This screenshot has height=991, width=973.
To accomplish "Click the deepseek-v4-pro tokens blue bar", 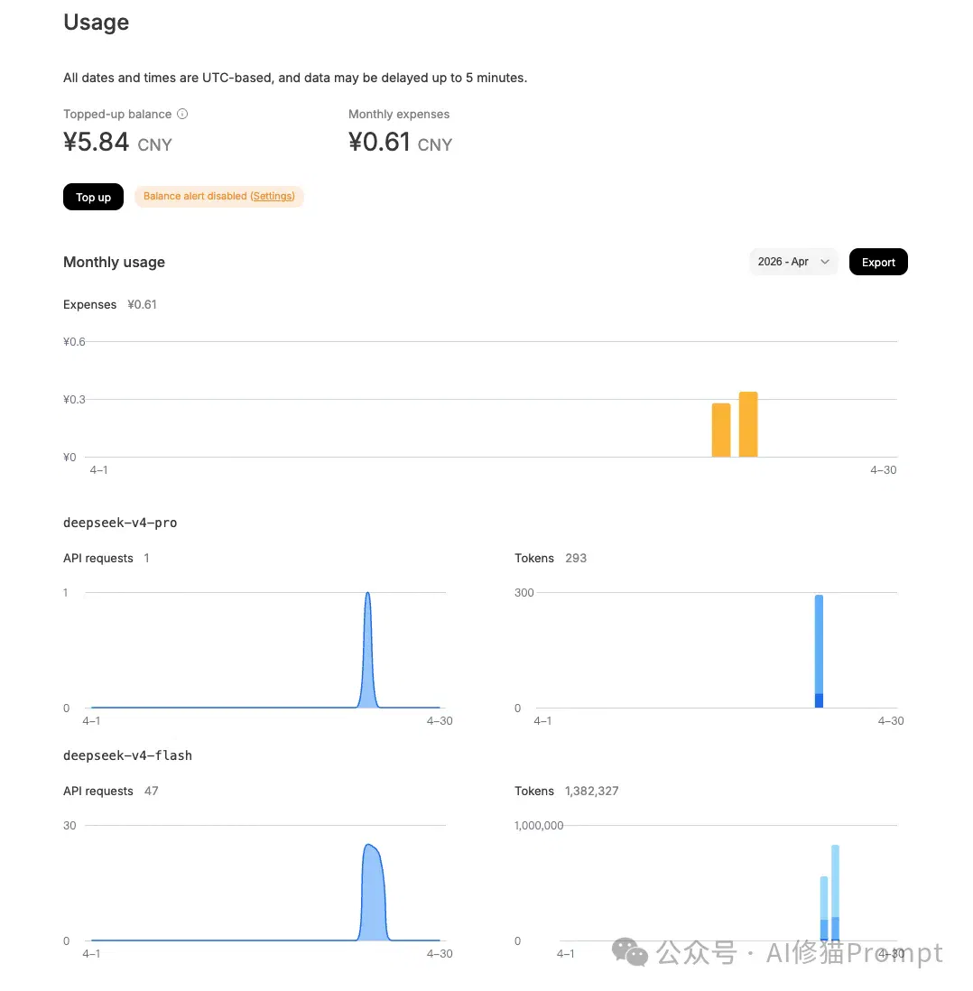I will click(819, 651).
